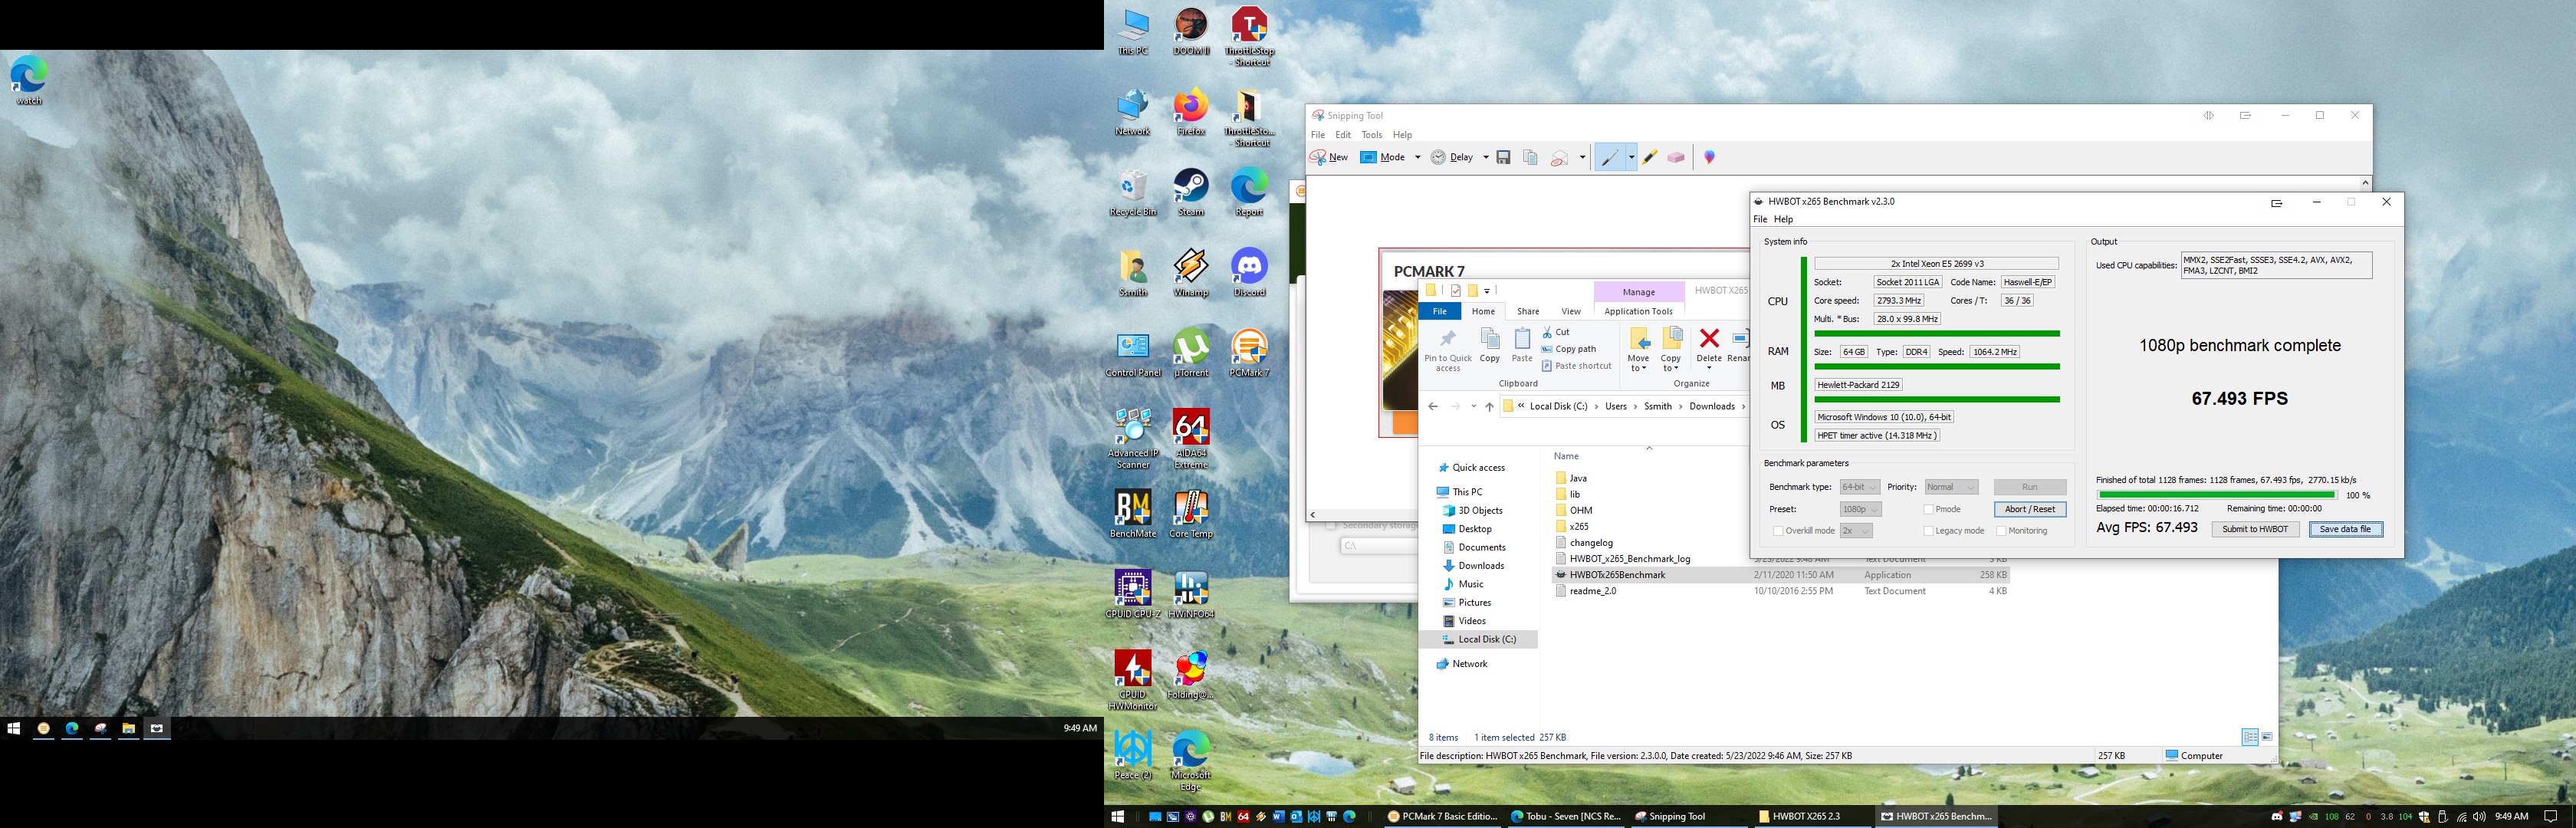
Task: Expand the Send Snip options arrow
Action: click(x=1582, y=158)
